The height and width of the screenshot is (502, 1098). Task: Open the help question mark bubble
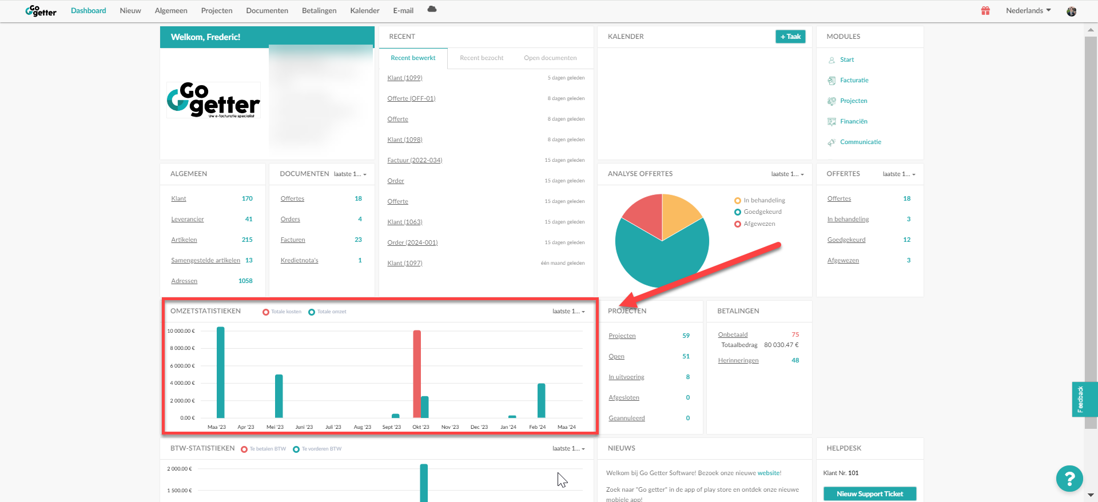[x=1069, y=479]
